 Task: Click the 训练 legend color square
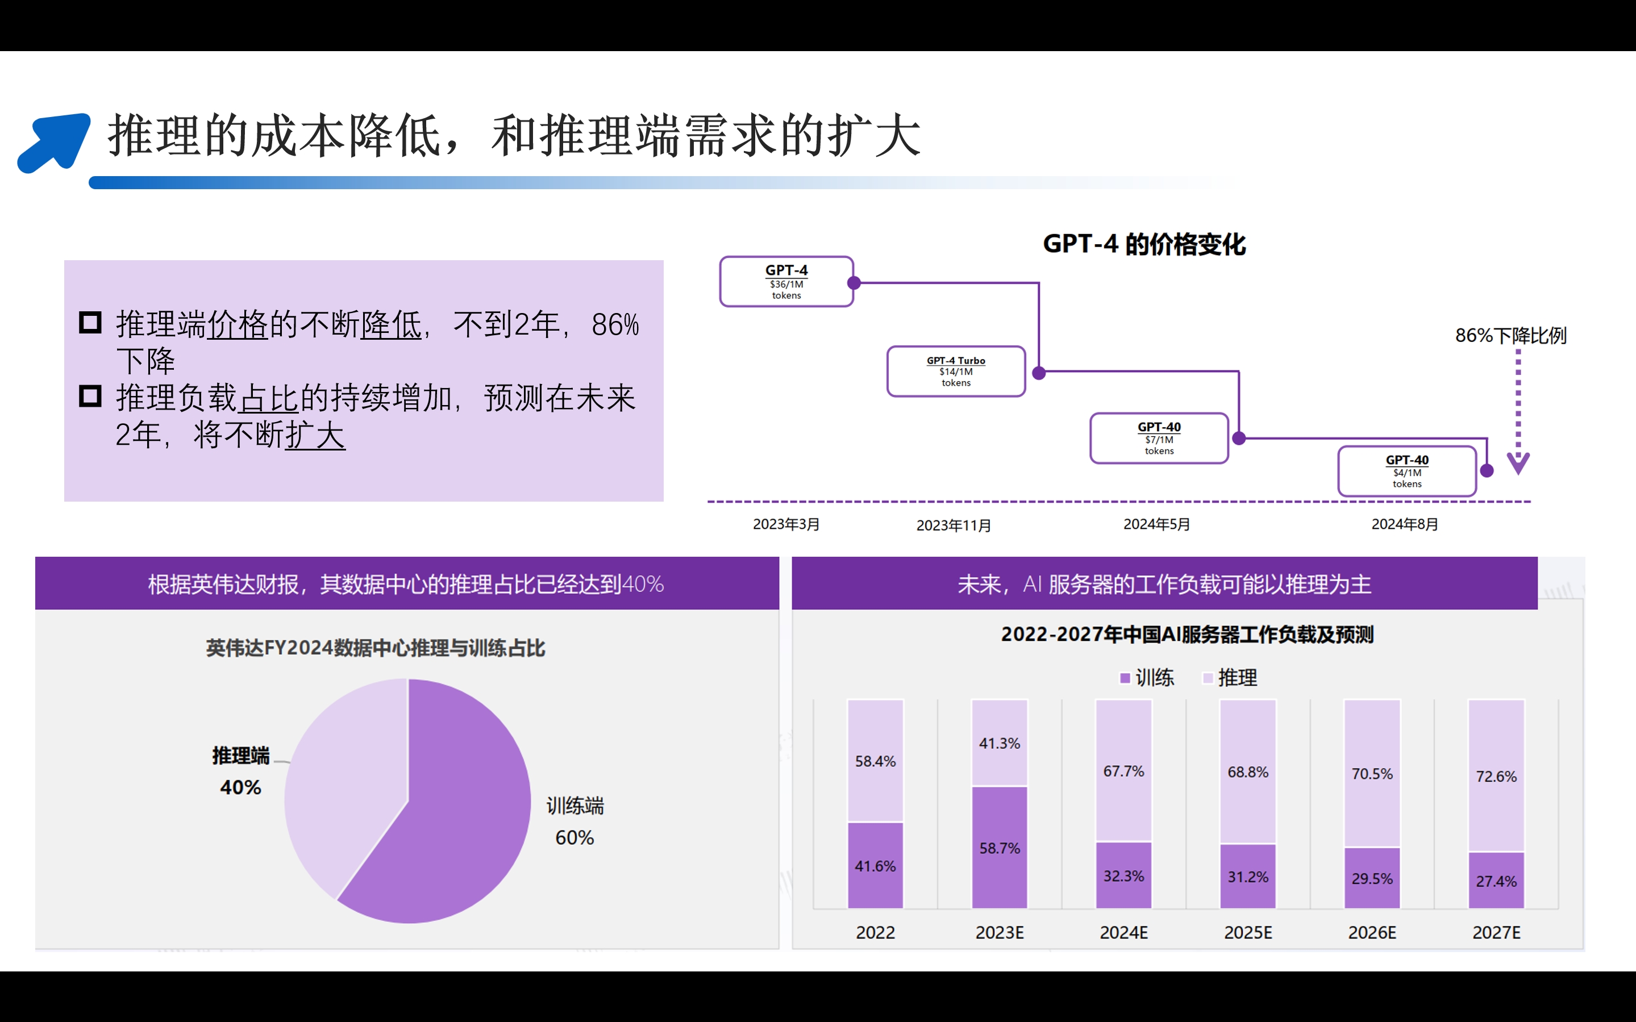(1125, 677)
